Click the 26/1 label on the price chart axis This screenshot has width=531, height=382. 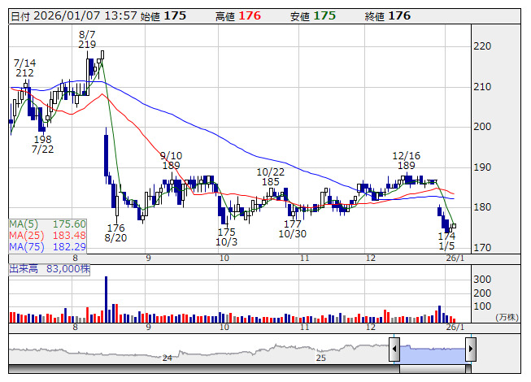pos(455,258)
